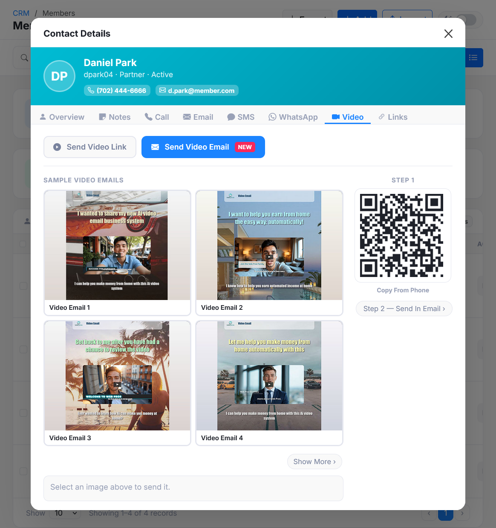Click the play icon on Send Video Link

pos(57,147)
